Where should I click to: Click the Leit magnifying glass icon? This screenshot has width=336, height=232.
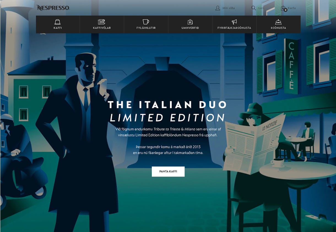(254, 8)
